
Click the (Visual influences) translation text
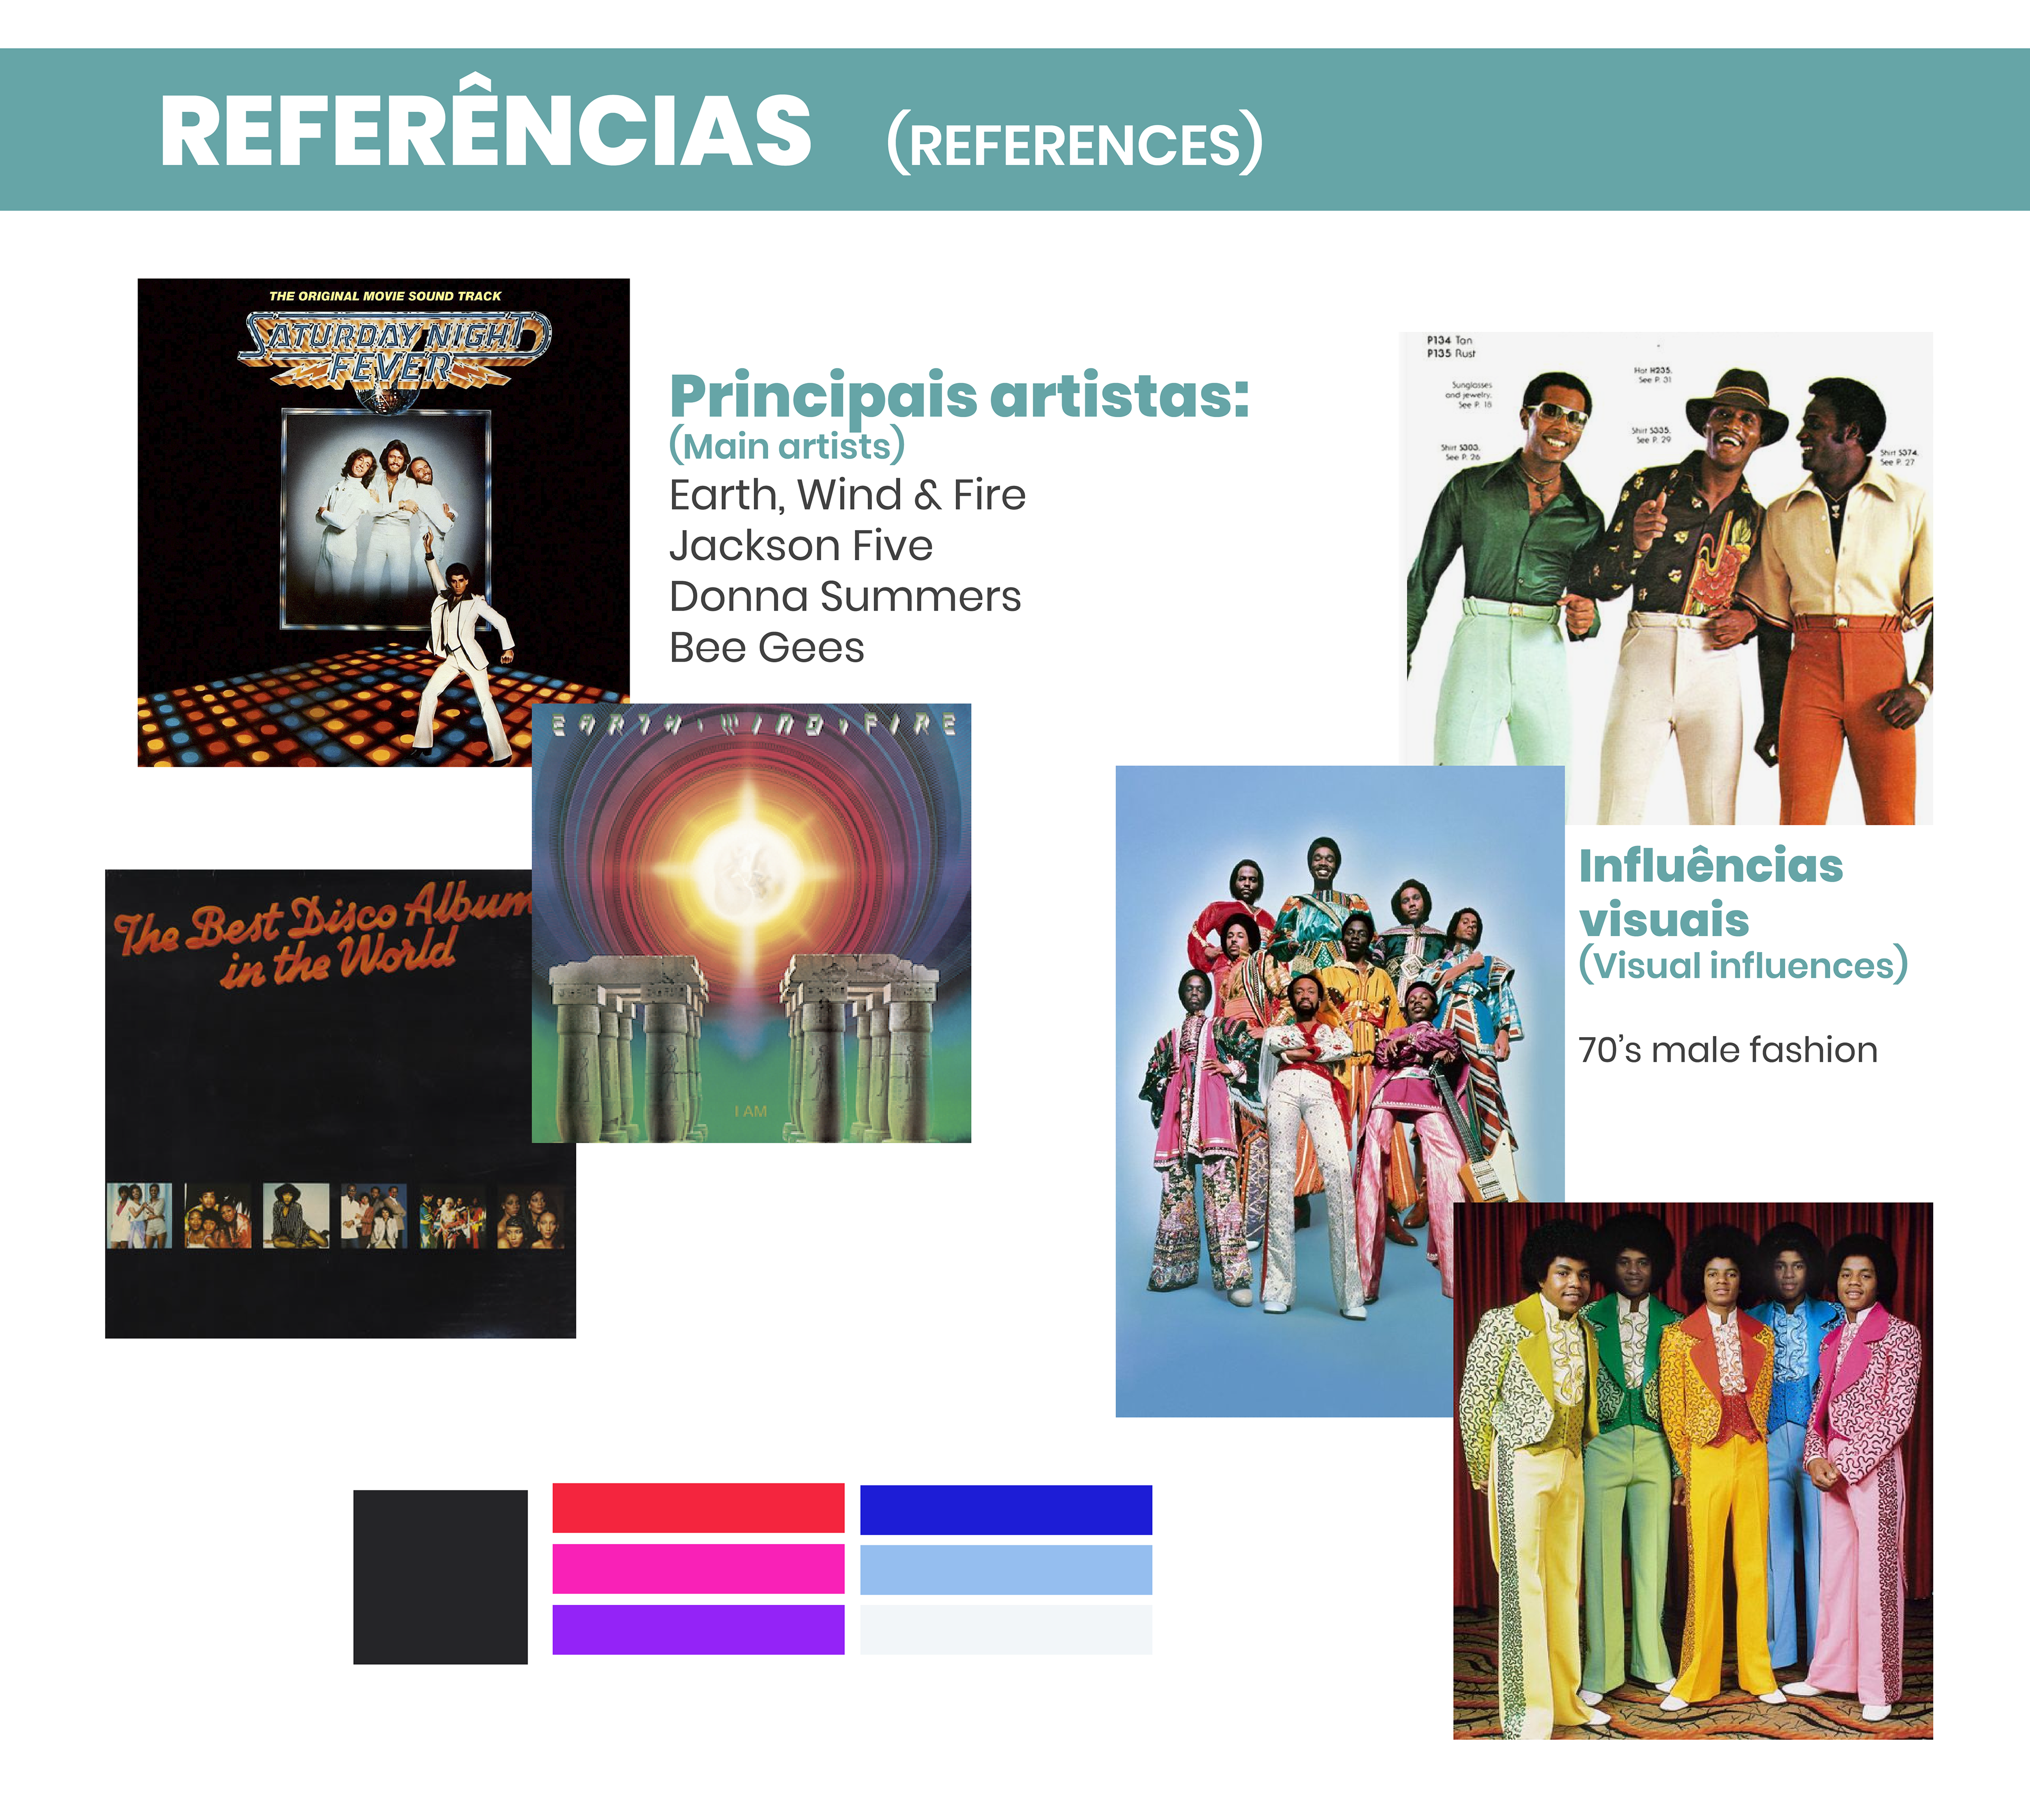1743,965
